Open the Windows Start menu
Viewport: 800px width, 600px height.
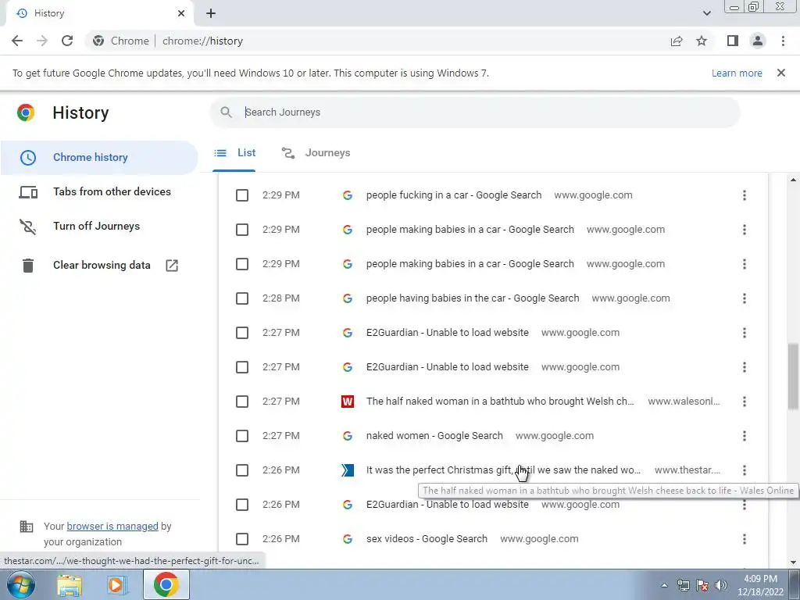[20, 584]
